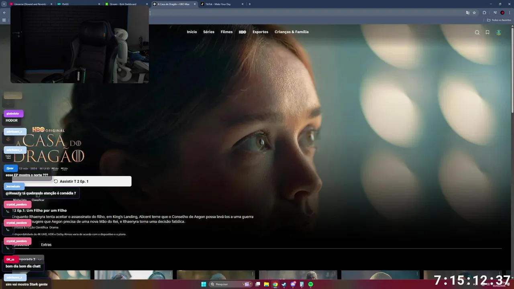Expand the Chrome tab search dropdown
Image resolution: width=514 pixels, height=289 pixels.
(x=4, y=4)
